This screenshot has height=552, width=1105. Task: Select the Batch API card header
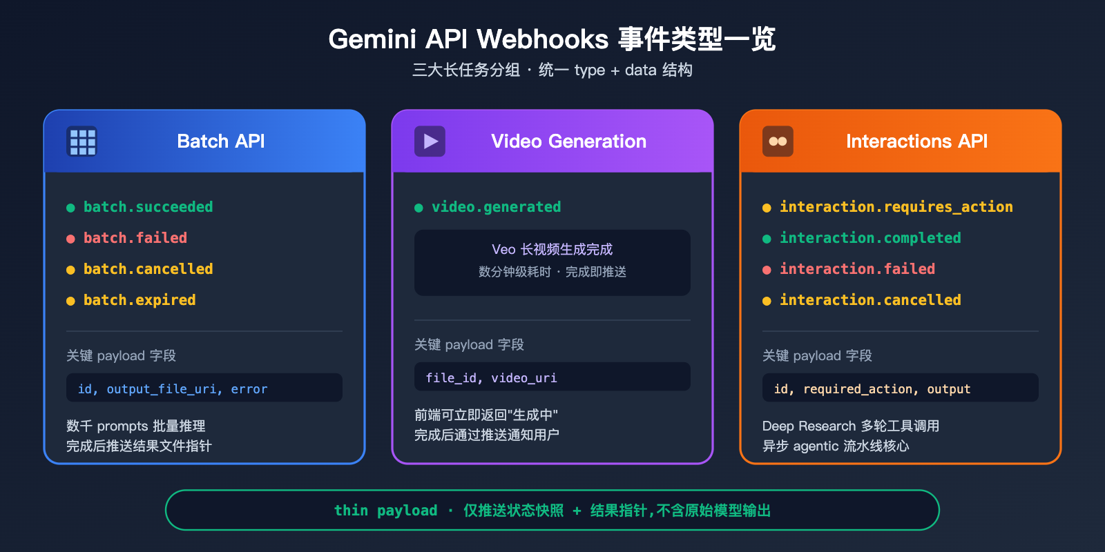204,141
